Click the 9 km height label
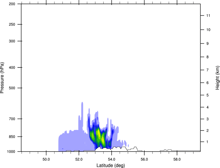 pyautogui.click(x=208, y=44)
